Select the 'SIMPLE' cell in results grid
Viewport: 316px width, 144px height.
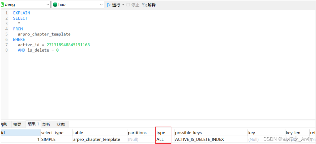point(48,139)
